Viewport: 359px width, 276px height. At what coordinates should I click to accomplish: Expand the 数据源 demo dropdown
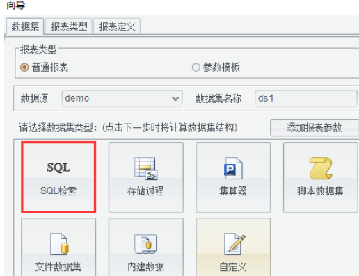coord(122,99)
